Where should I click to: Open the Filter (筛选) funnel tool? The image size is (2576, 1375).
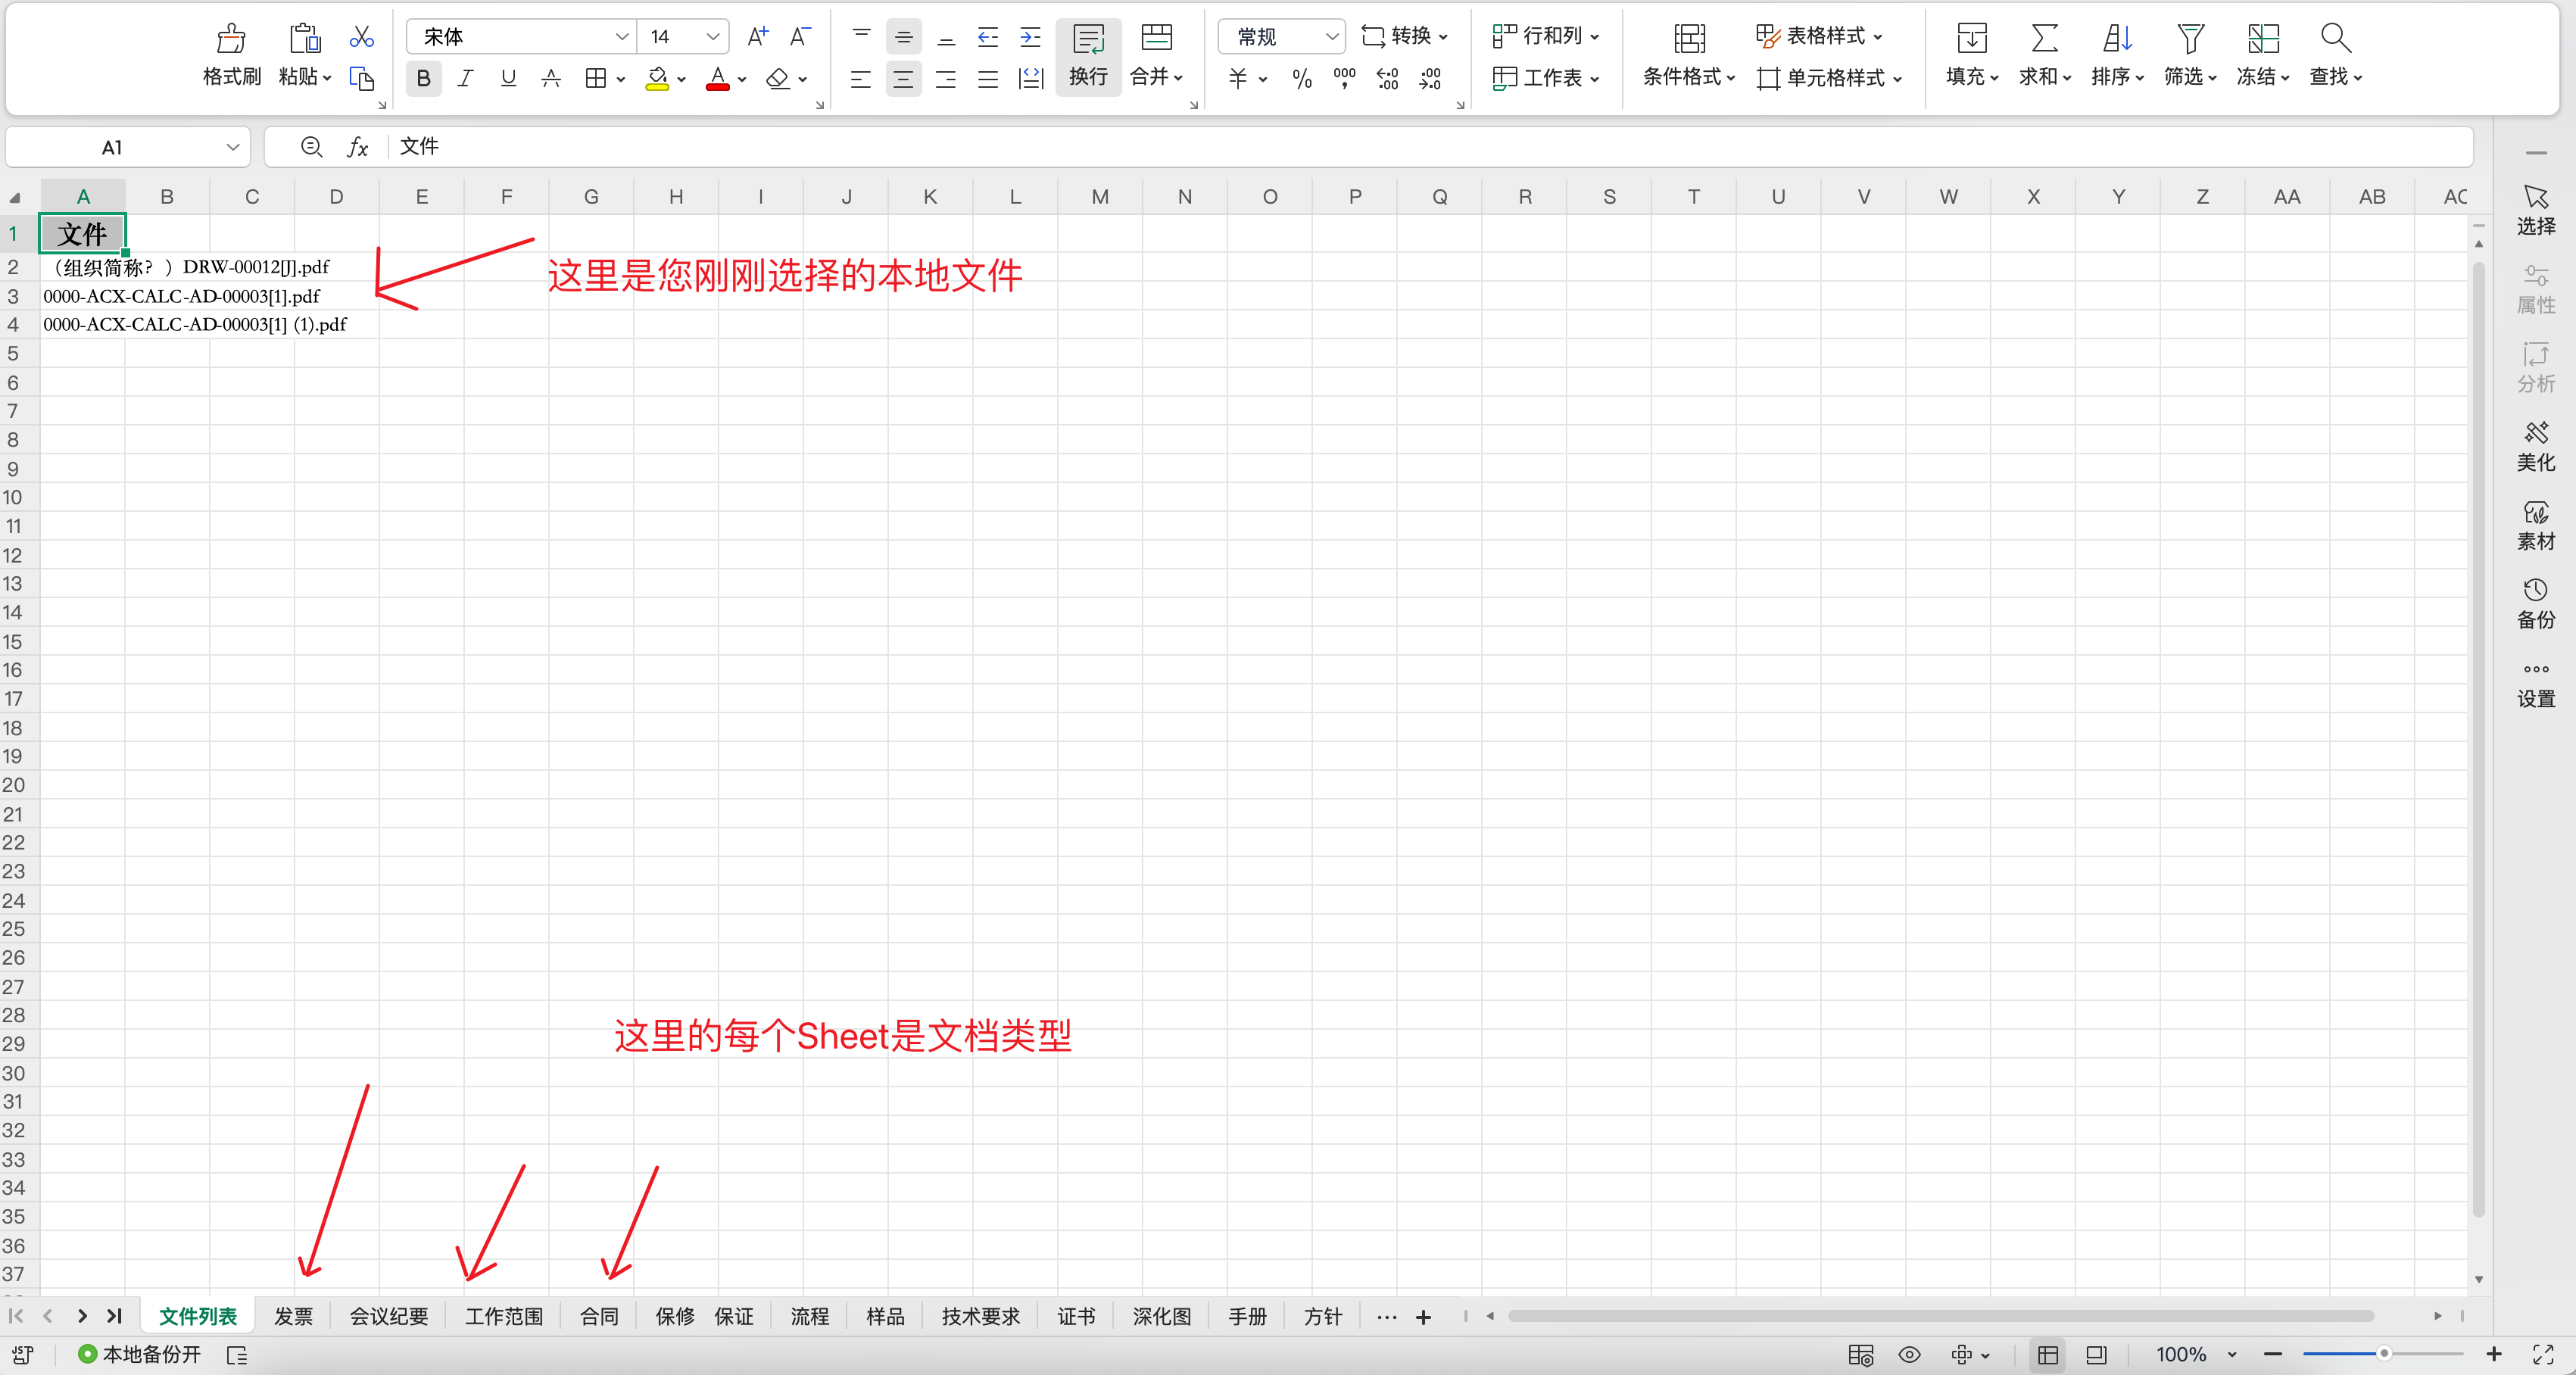2190,39
